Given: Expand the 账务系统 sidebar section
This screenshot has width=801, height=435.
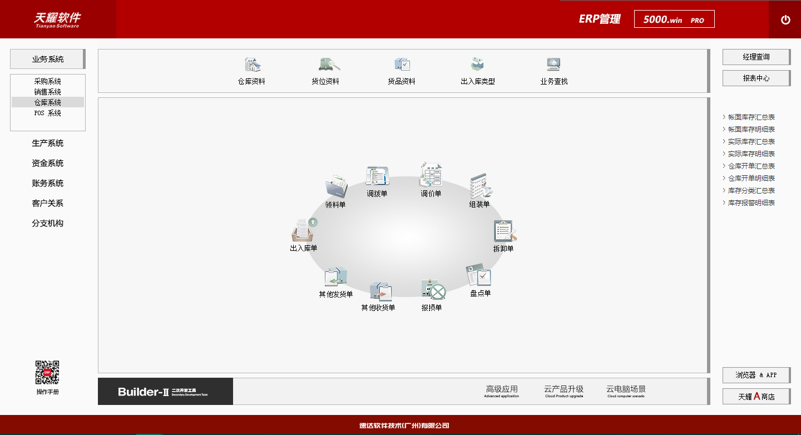Looking at the screenshot, I should pyautogui.click(x=48, y=184).
